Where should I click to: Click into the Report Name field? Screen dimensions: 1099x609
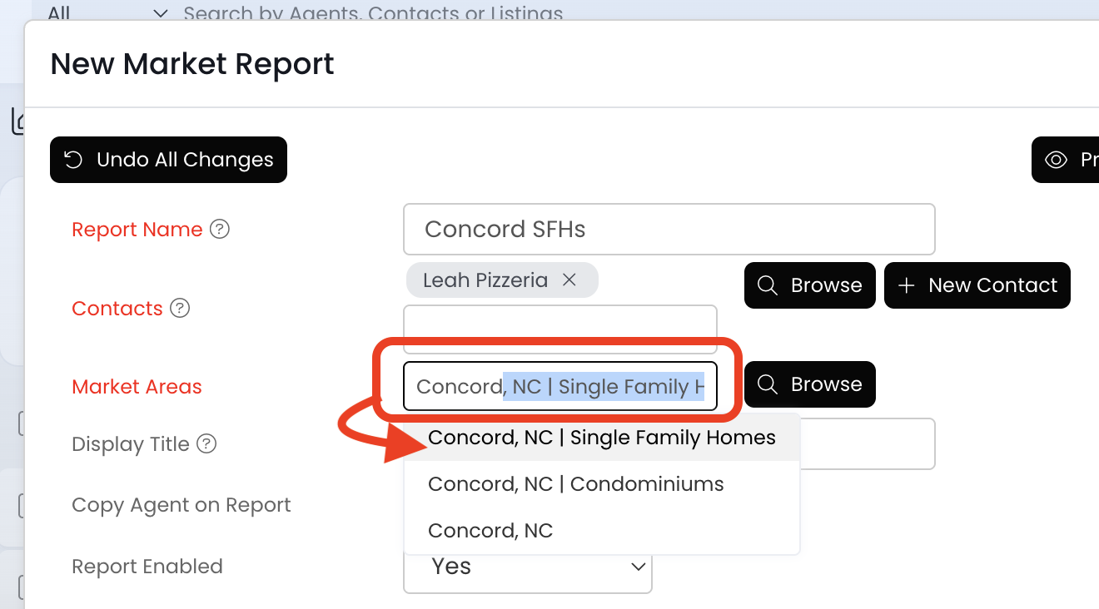669,230
